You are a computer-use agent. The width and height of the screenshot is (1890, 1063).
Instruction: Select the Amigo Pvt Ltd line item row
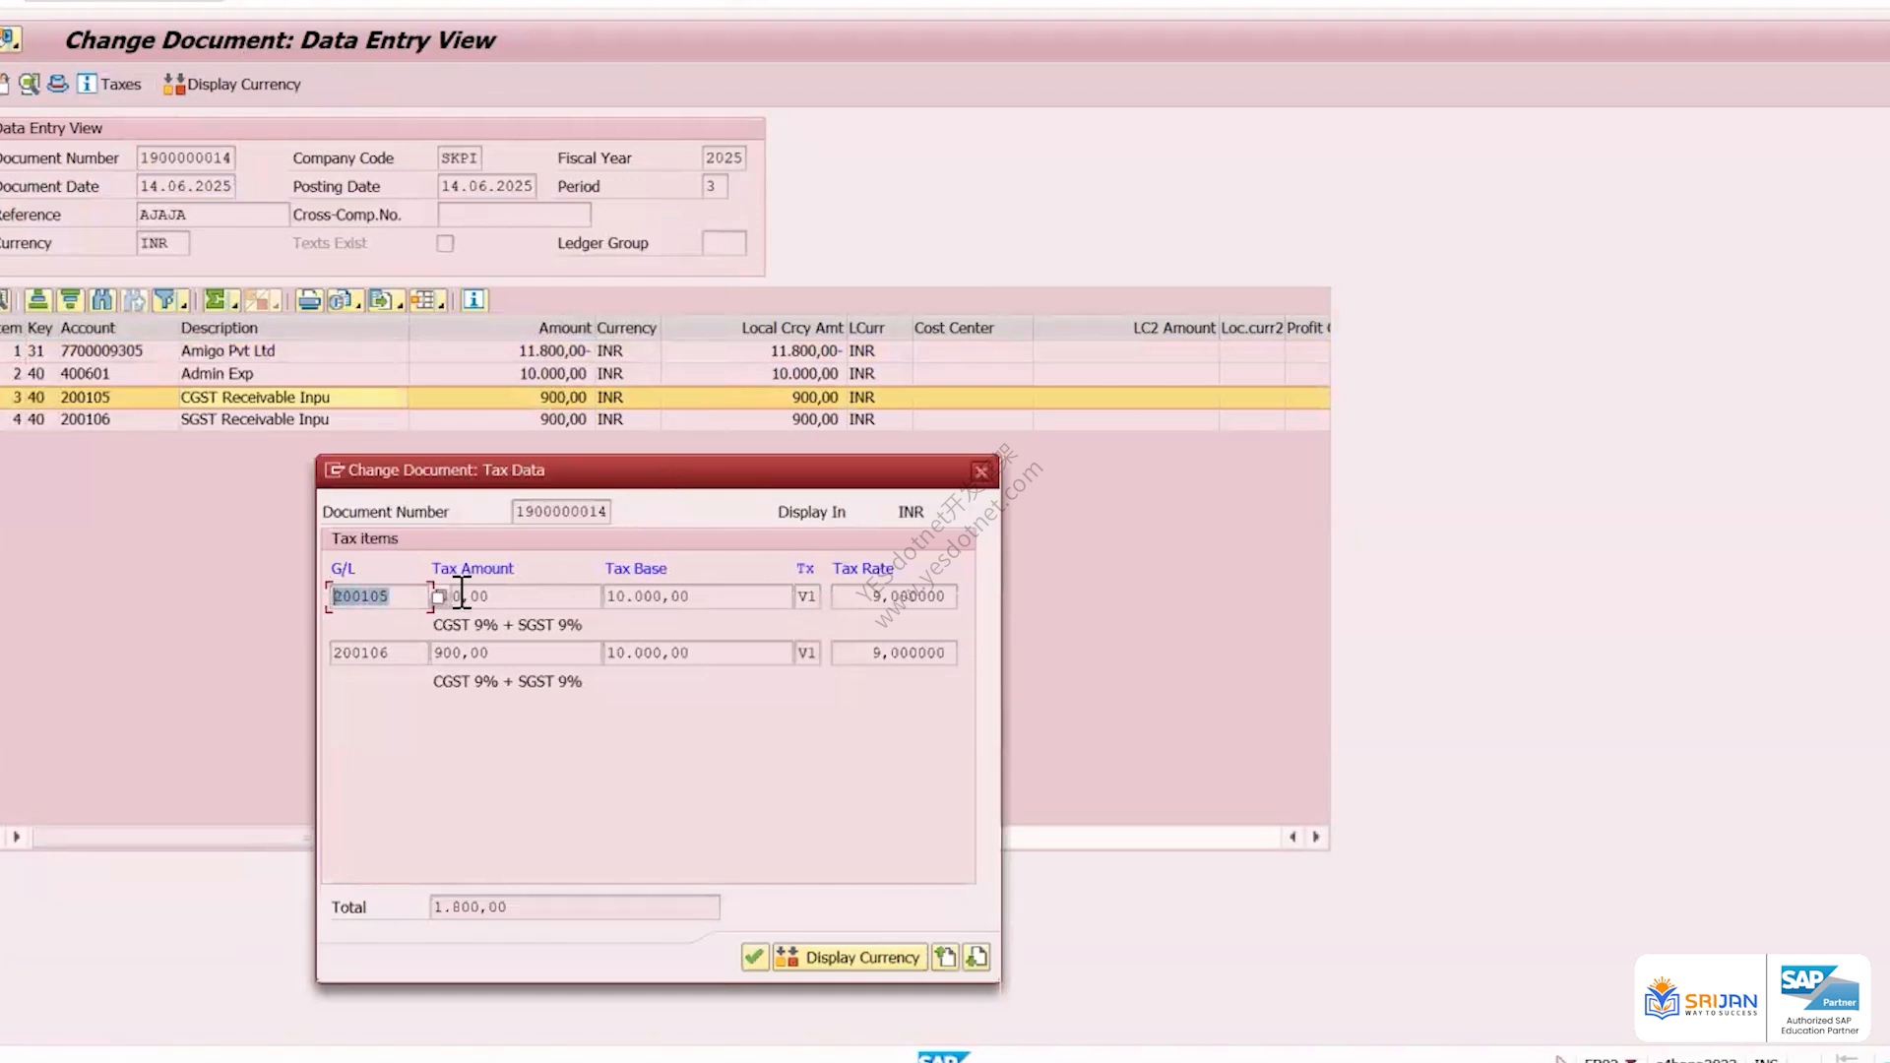tap(664, 350)
